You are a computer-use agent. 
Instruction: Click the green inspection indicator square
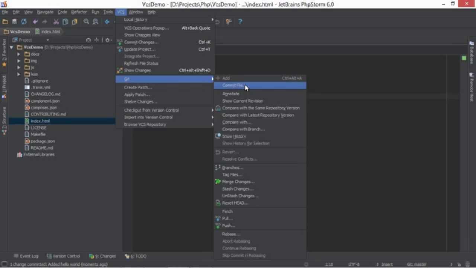464,58
